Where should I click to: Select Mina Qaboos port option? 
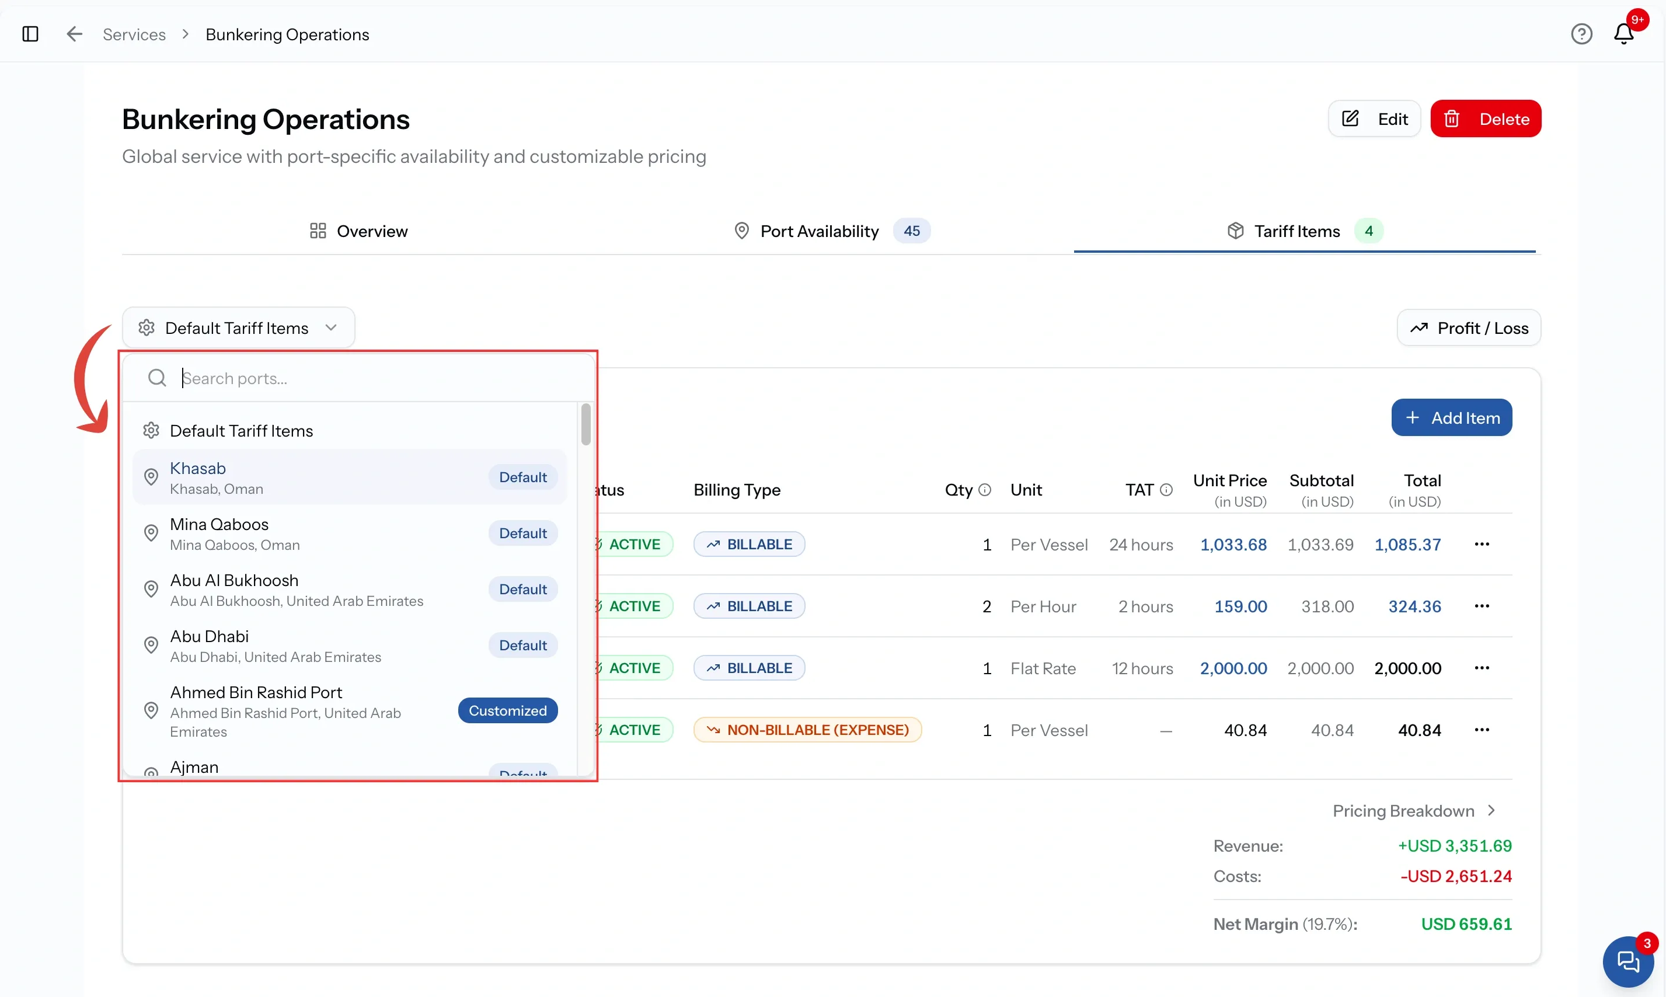[x=350, y=534]
